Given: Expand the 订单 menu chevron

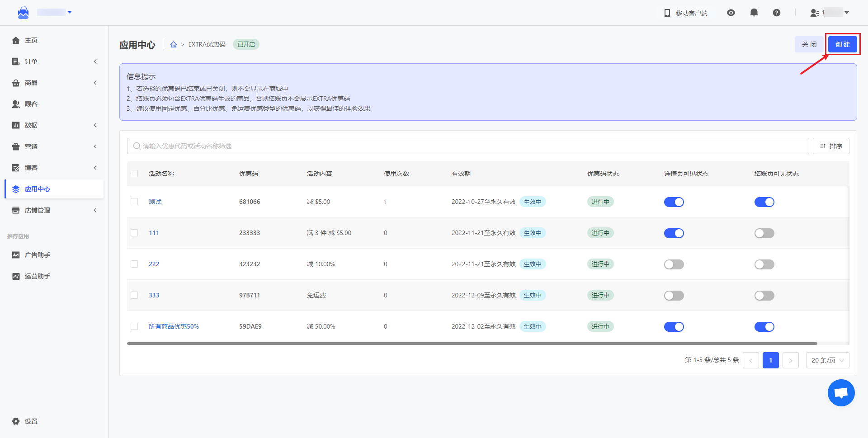Looking at the screenshot, I should pyautogui.click(x=95, y=61).
